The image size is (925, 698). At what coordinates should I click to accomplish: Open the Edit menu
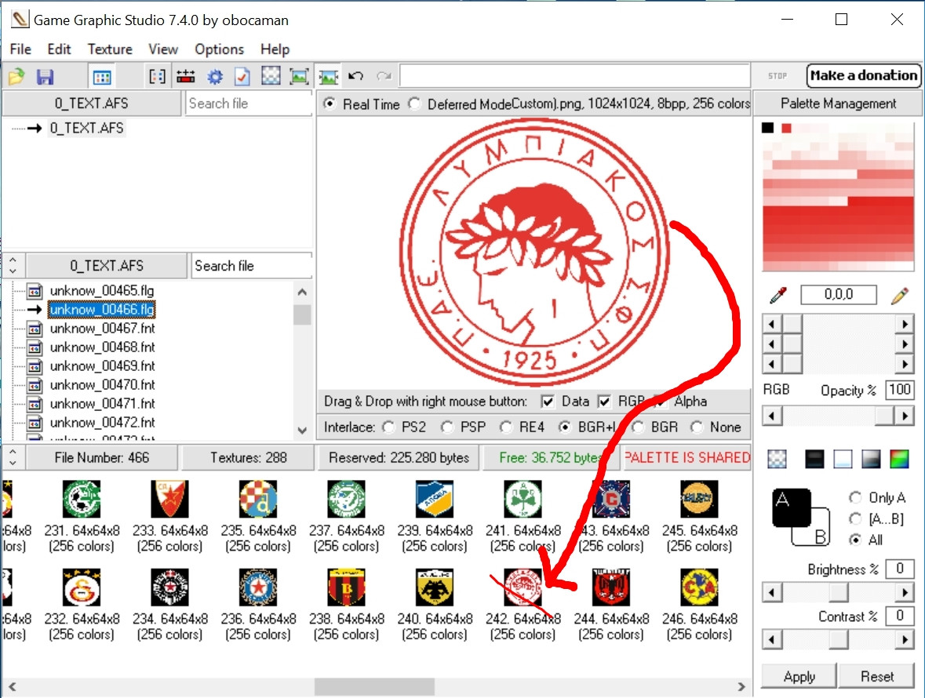59,49
